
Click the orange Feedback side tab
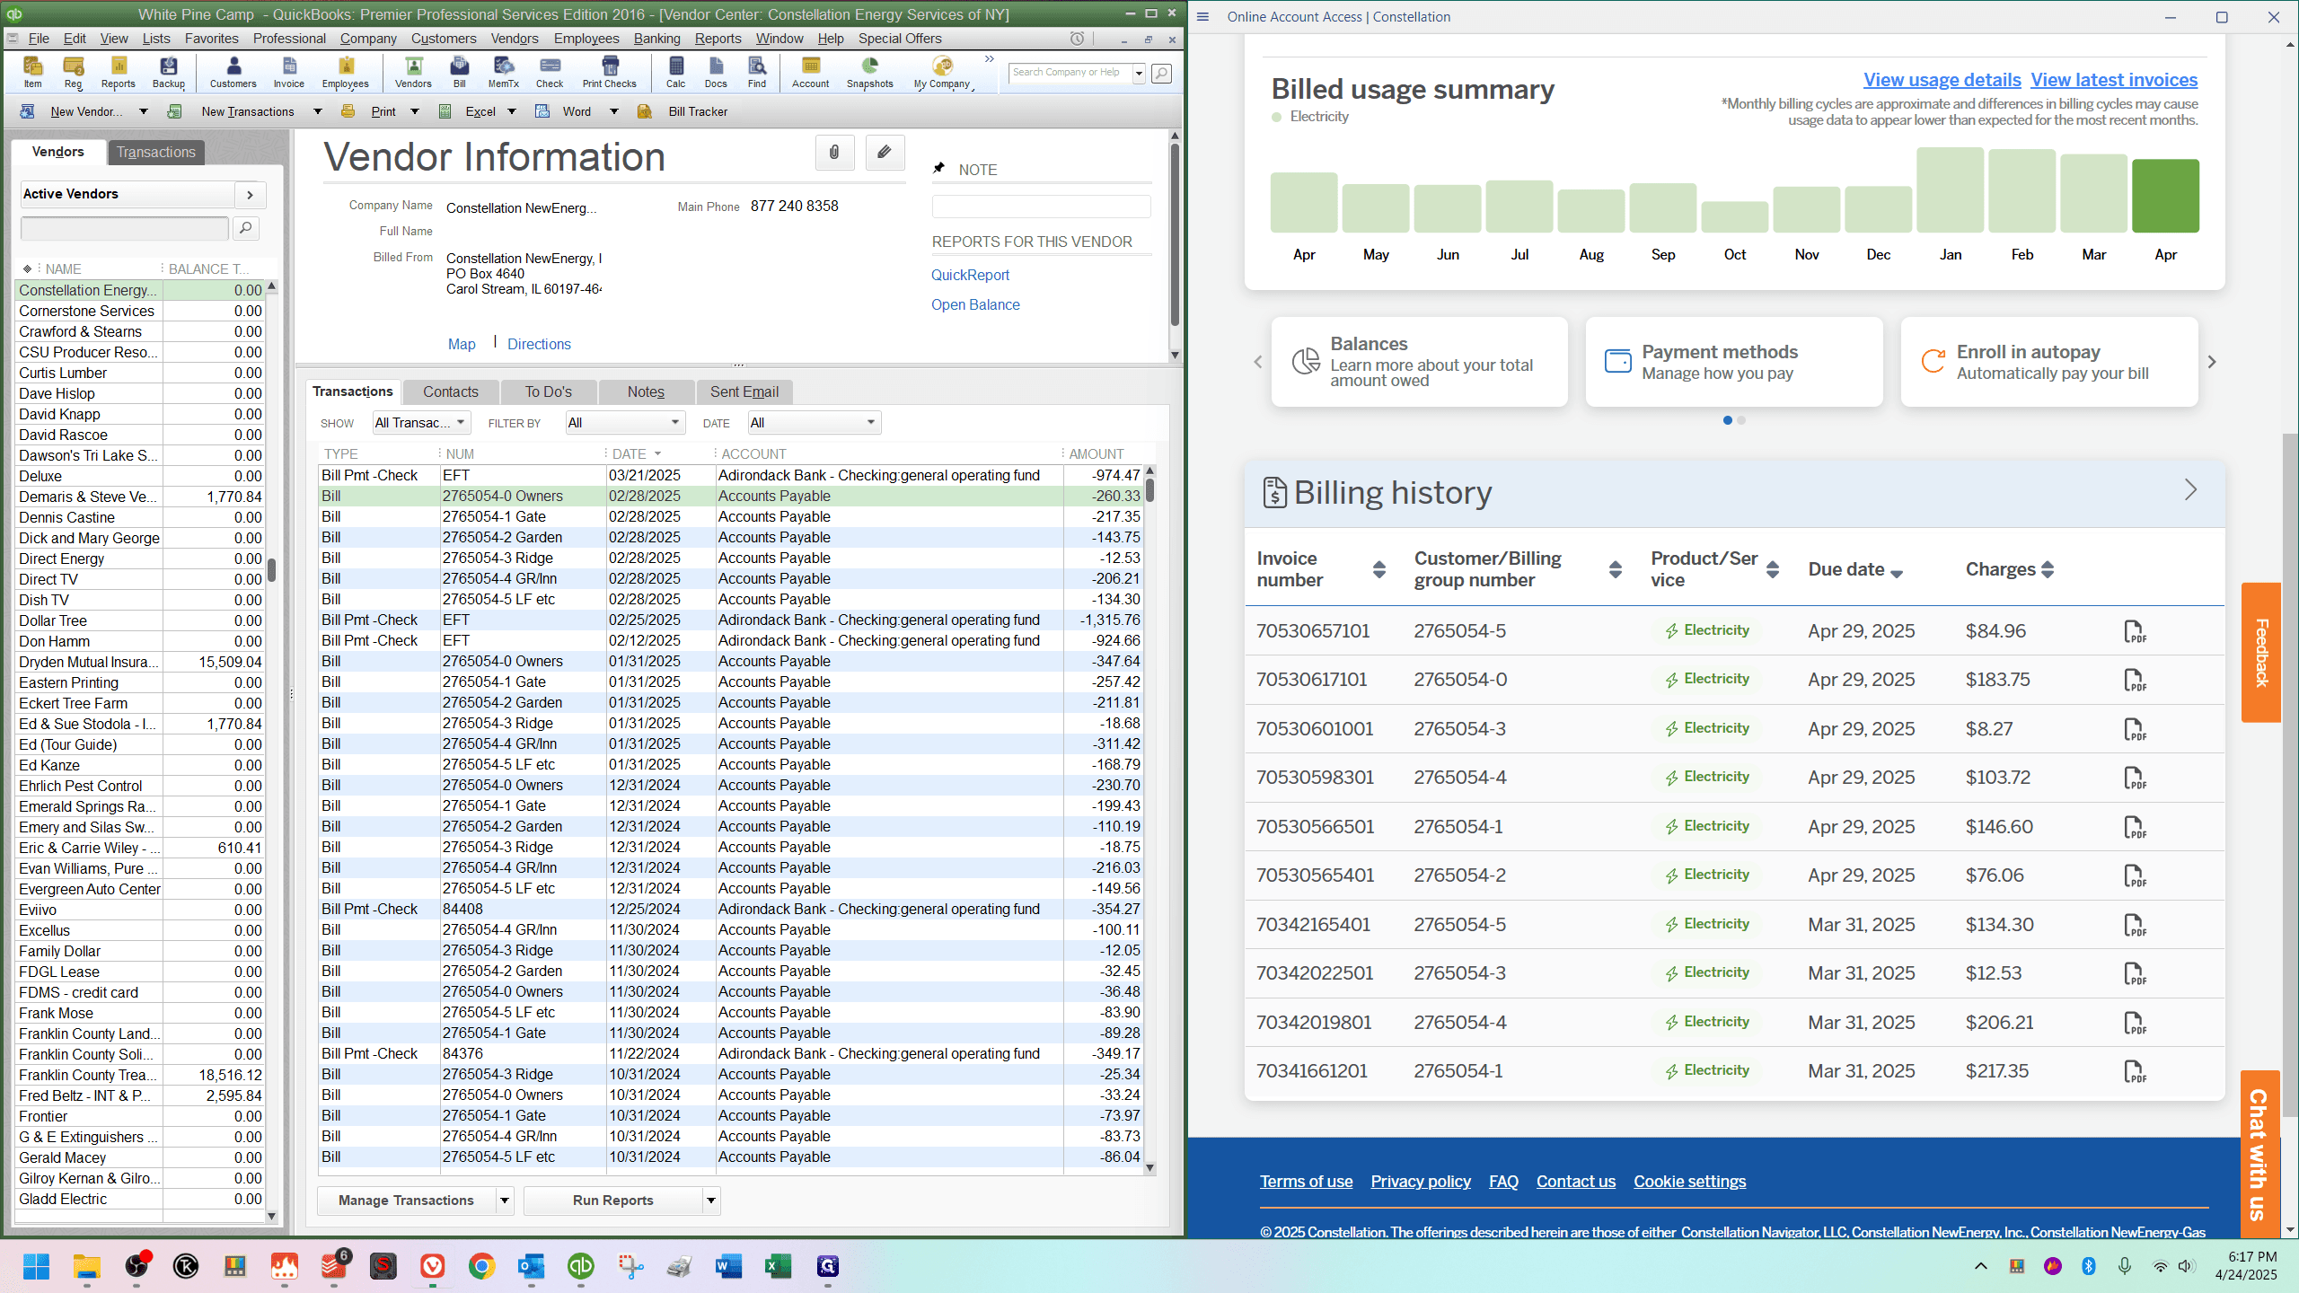[x=2260, y=653]
